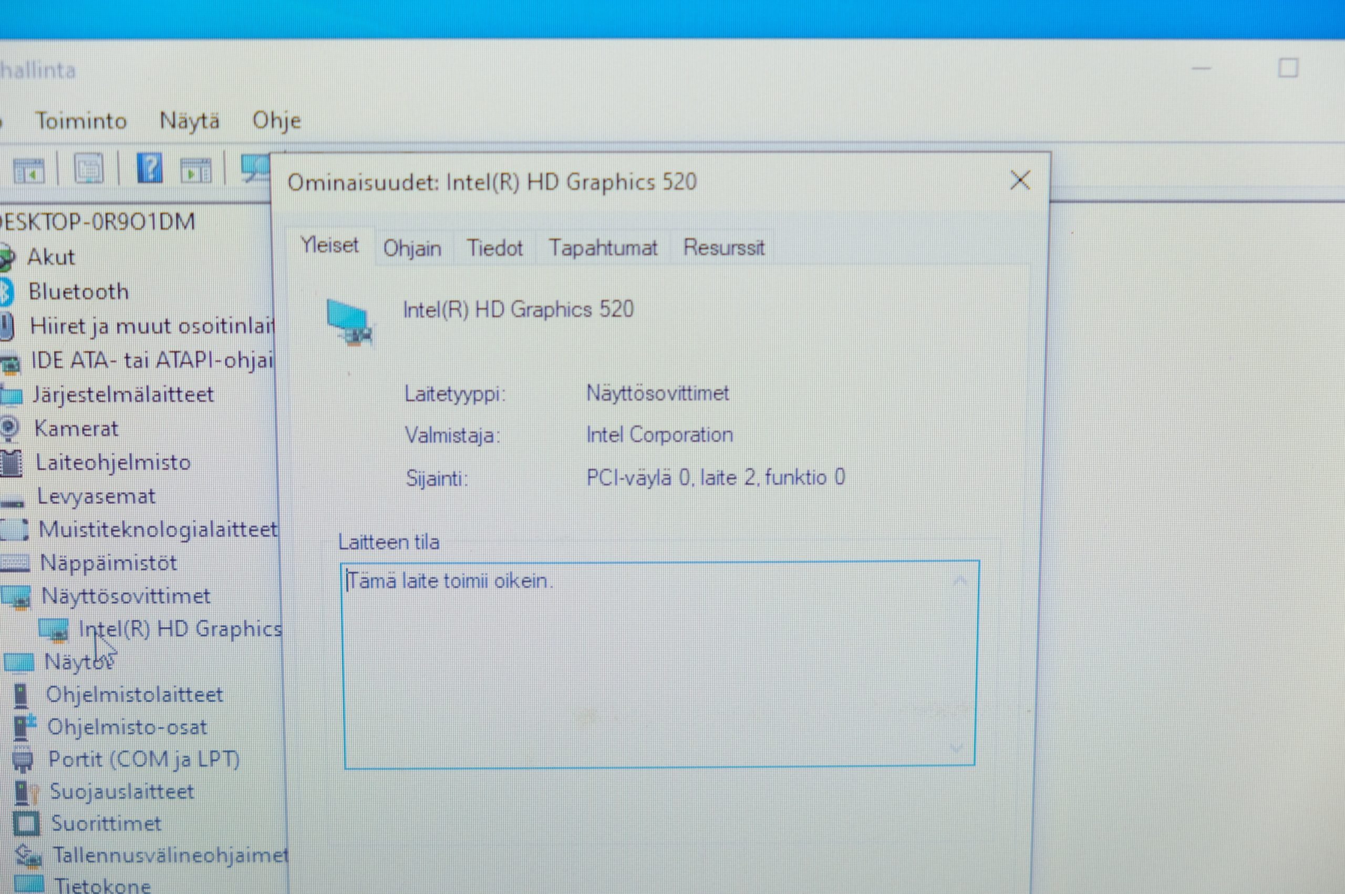Select the Järjestelmälaitteet category
This screenshot has height=894, width=1345.
(123, 394)
